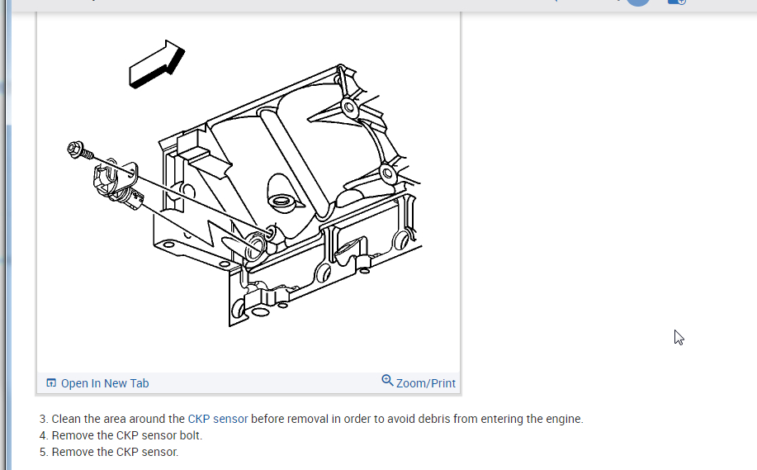This screenshot has width=757, height=470.
Task: Click the sensor mounting hole on block
Action: click(255, 244)
